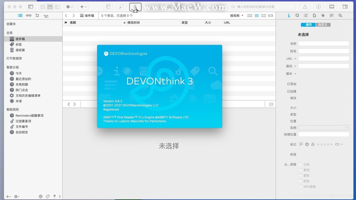This screenshot has width=356, height=200.
Task: Open the URL label dropdown arrow
Action: pyautogui.click(x=295, y=59)
